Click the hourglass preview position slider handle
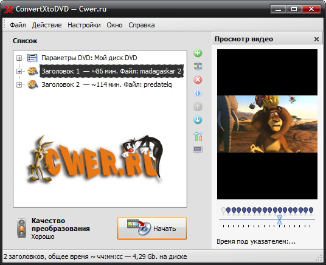This screenshot has width=326, height=265. click(x=279, y=219)
